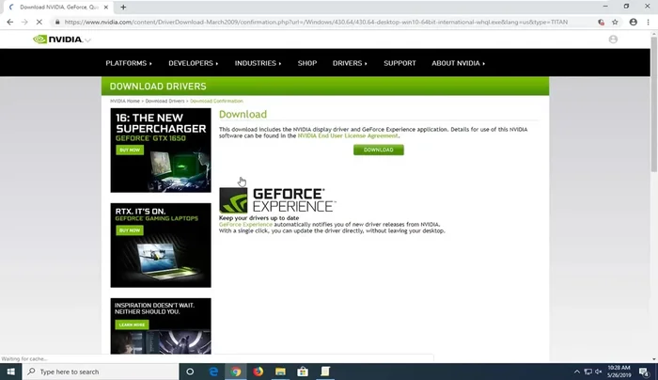
Task: Click Buy Now on GTX 1650 ad
Action: point(130,150)
